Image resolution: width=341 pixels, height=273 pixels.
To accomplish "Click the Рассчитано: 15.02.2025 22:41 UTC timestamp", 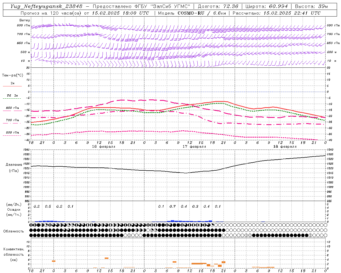I will tap(277, 13).
